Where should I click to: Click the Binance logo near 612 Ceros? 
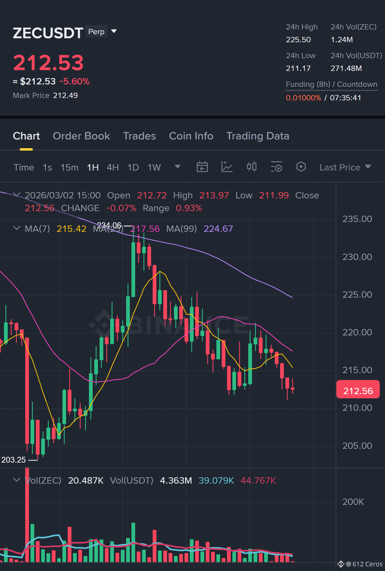point(341,564)
